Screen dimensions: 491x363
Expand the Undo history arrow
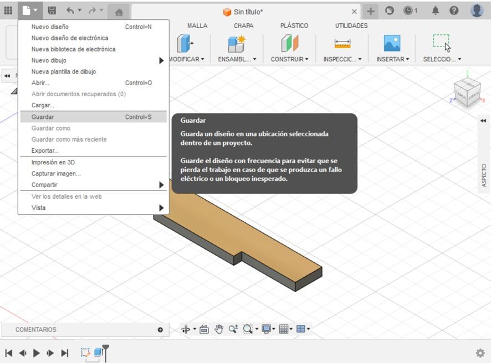tap(80, 11)
